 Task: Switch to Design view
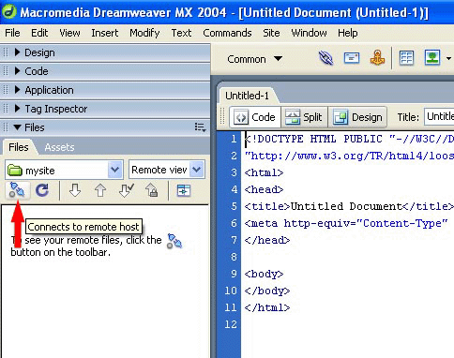[357, 117]
